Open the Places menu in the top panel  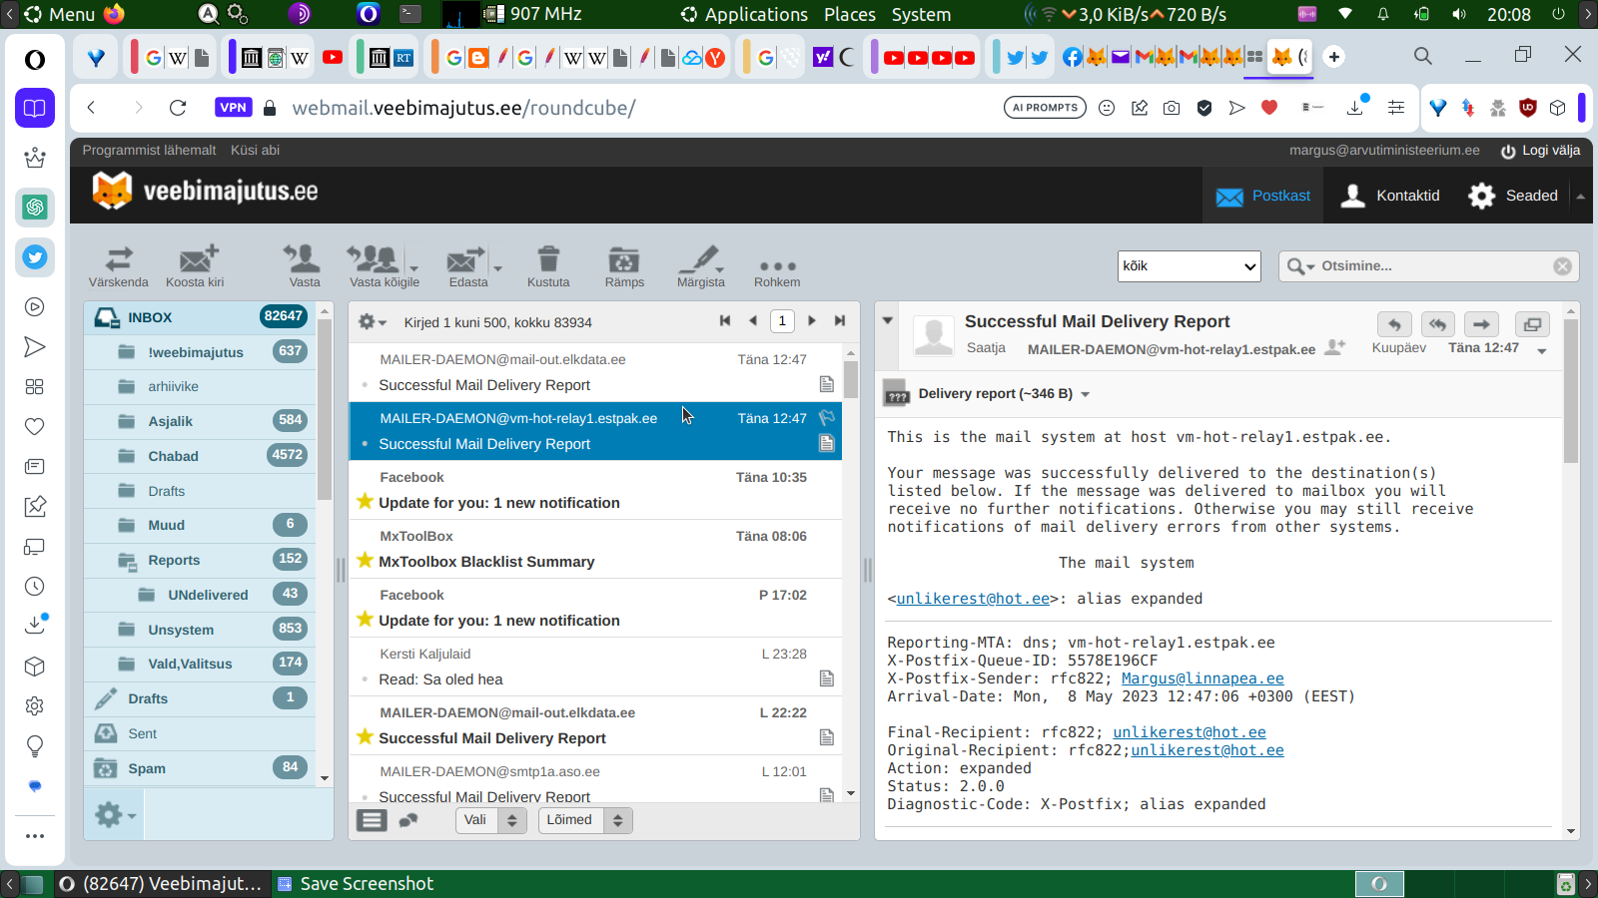click(x=850, y=14)
